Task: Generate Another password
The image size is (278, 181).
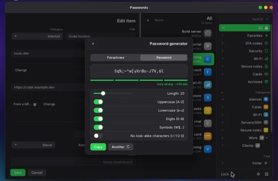Action: 121,147
